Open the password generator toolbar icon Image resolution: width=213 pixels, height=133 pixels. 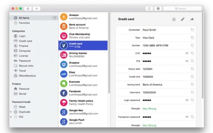(x=158, y=8)
